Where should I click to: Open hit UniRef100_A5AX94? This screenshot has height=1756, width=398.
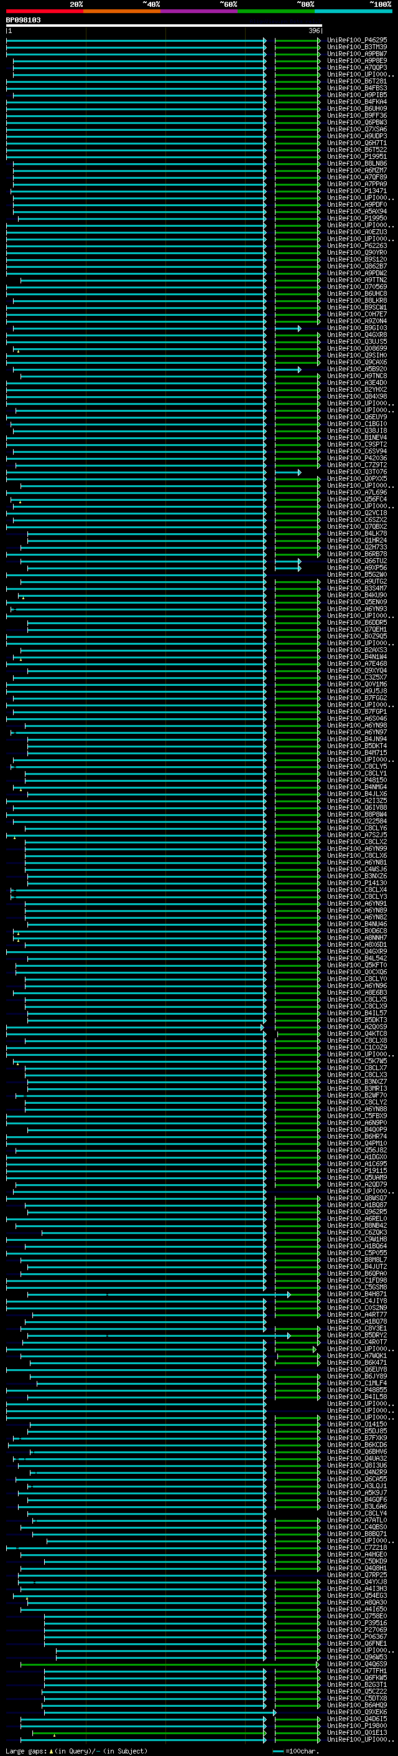(x=357, y=211)
